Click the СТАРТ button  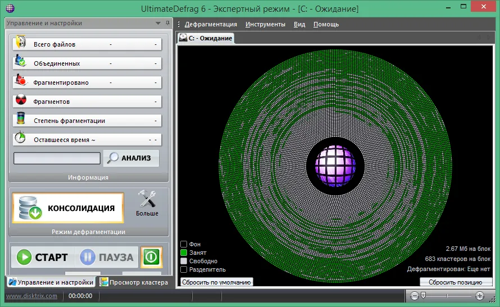(43, 257)
